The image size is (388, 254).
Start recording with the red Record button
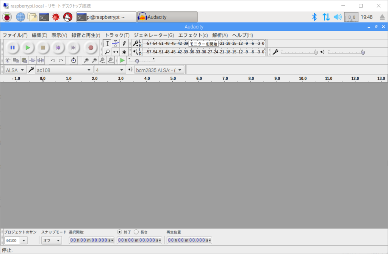(x=91, y=47)
